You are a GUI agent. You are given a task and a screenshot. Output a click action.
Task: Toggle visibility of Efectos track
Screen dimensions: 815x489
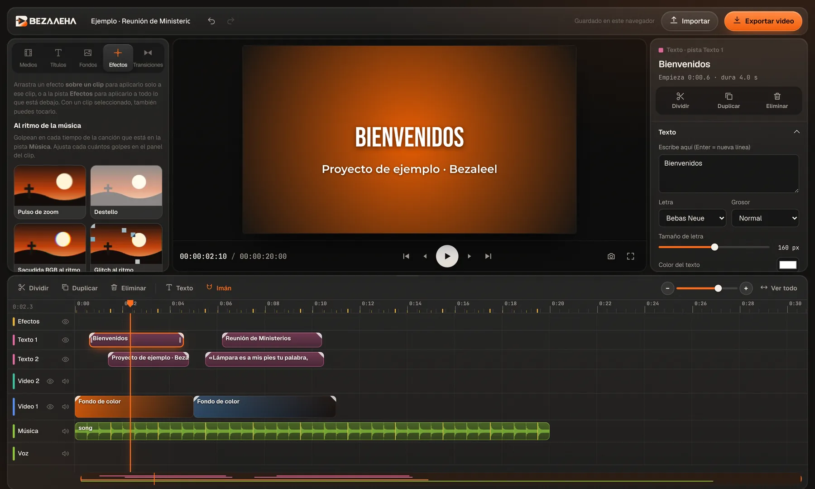(65, 321)
